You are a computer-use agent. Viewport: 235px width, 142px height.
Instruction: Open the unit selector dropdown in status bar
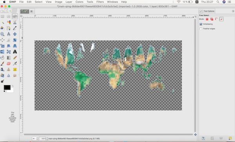(35, 139)
